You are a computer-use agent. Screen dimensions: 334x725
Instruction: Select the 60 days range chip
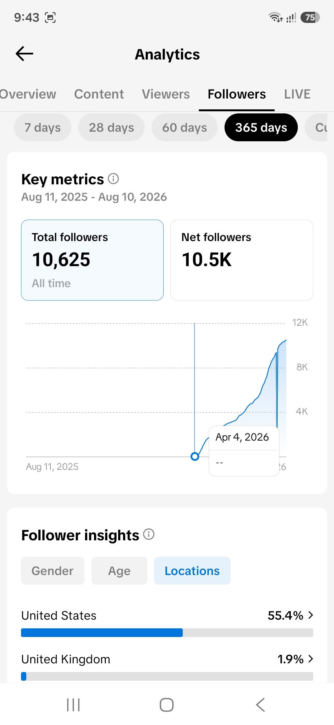(x=185, y=127)
